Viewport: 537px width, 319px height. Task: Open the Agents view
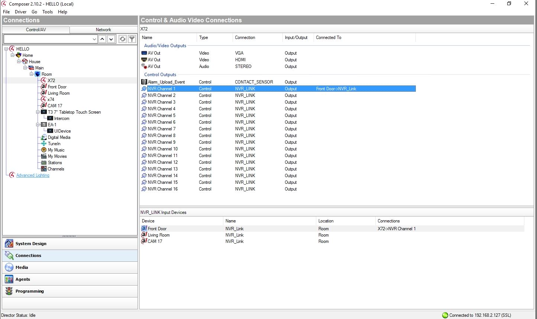tap(23, 279)
